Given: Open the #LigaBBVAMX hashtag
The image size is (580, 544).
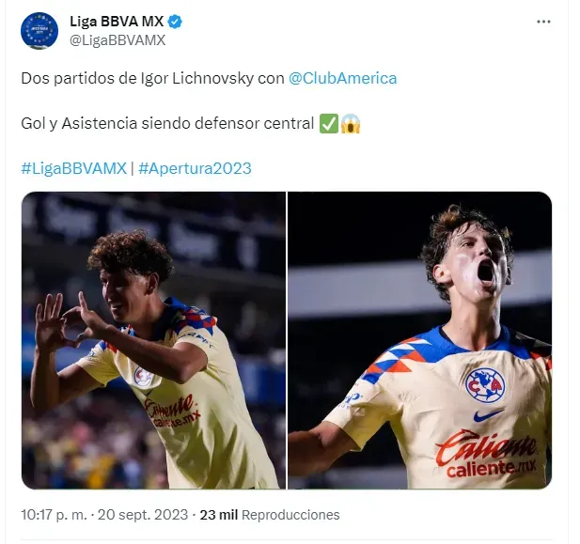Looking at the screenshot, I should point(74,168).
